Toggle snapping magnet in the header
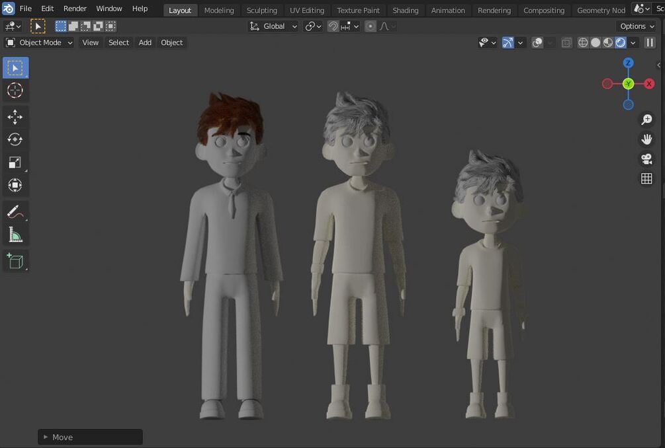The width and height of the screenshot is (665, 448). click(333, 26)
